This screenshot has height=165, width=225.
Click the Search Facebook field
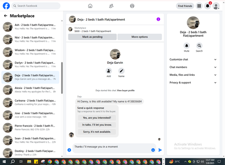[x=36, y=6]
